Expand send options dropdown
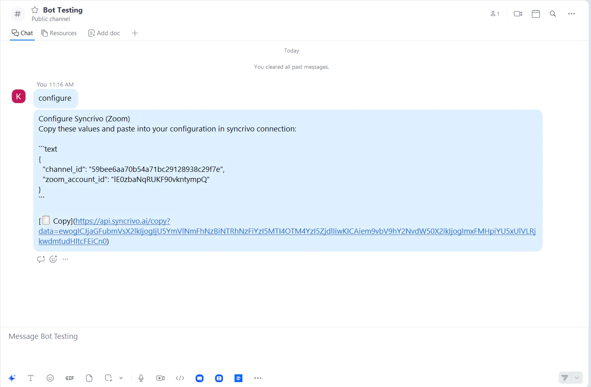The width and height of the screenshot is (591, 387). (577, 378)
